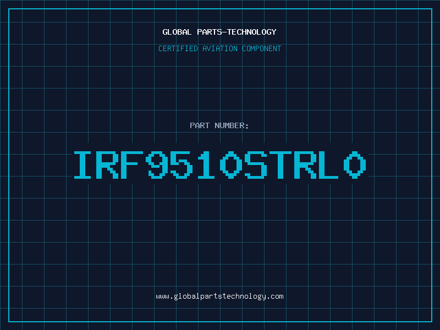Viewport: 440px width, 330px height.
Task: Click the CERTIFIED AVIATION COMPONENT subtitle
Action: tap(219, 48)
